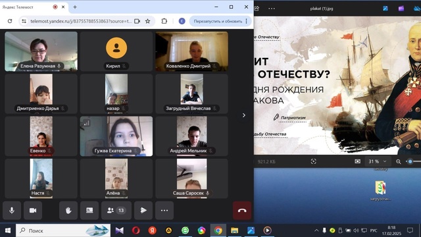Screen dimensions: 421x237
Task: Select назар video tile
Action: 116,93
